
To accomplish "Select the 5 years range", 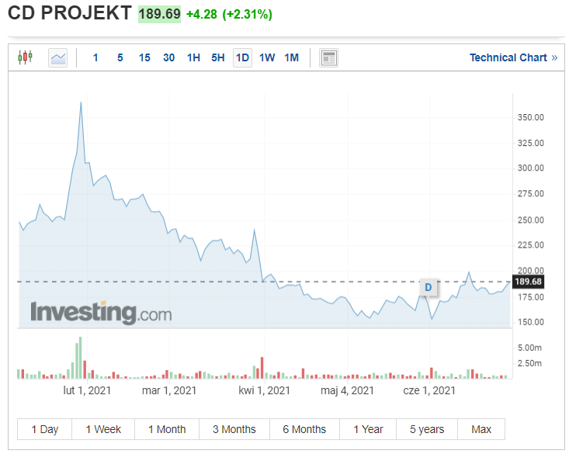I will point(427,429).
